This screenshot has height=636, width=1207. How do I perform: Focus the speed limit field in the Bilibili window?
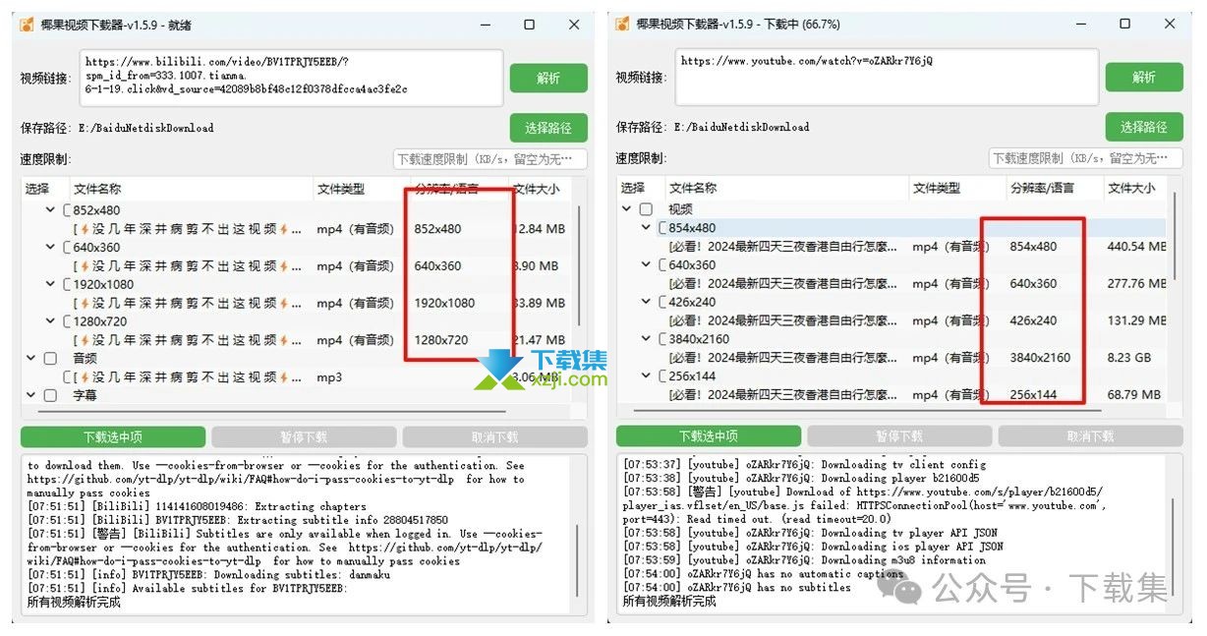(x=490, y=159)
